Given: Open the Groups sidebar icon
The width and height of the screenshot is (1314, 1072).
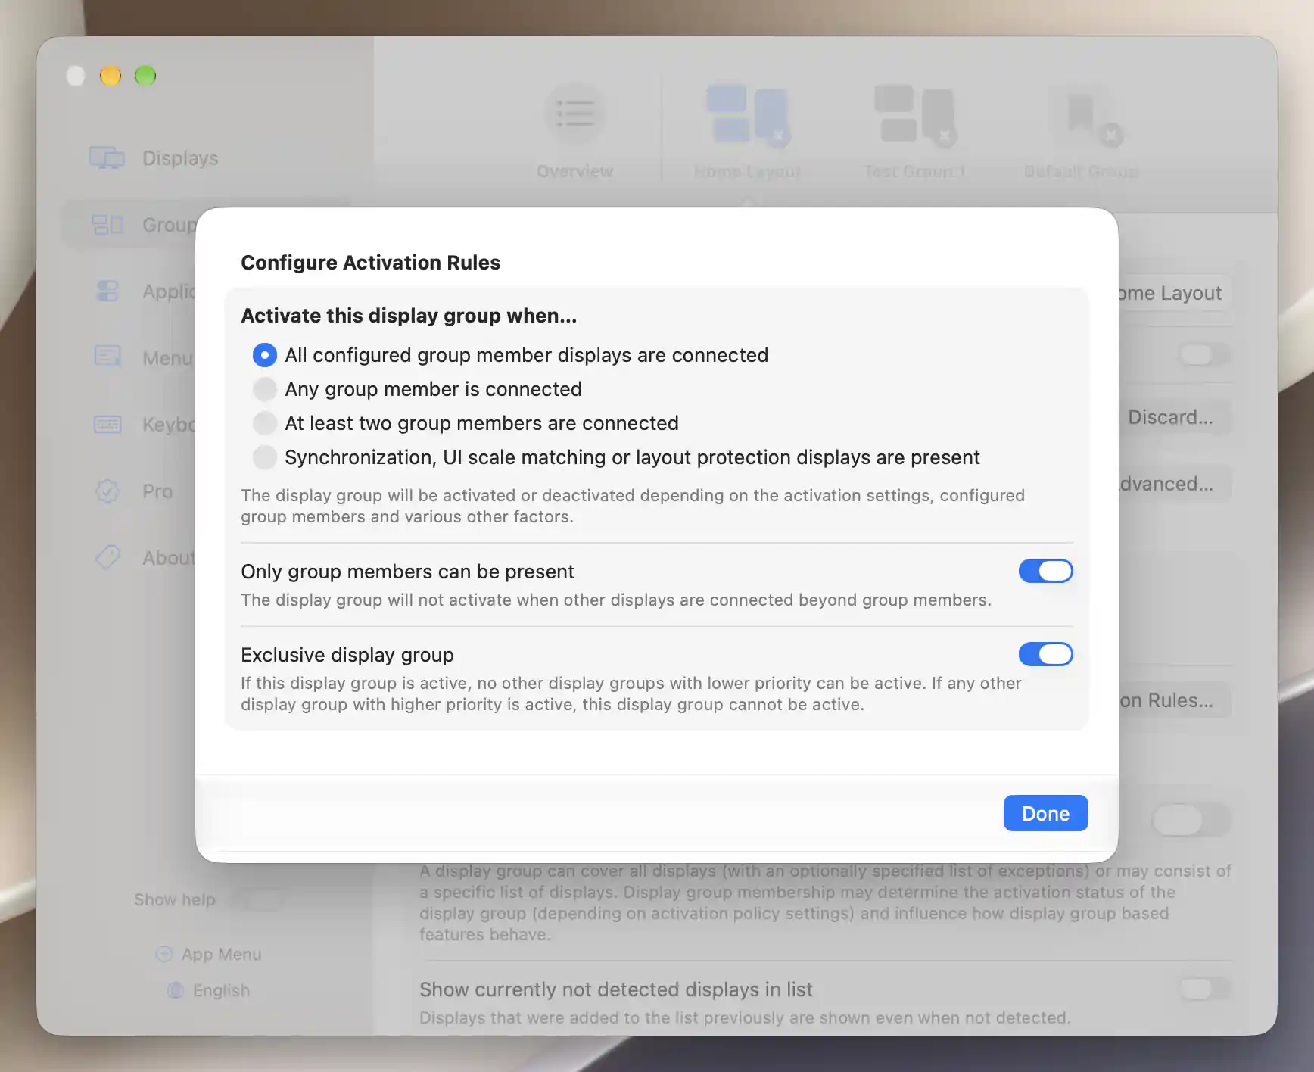Looking at the screenshot, I should (107, 224).
